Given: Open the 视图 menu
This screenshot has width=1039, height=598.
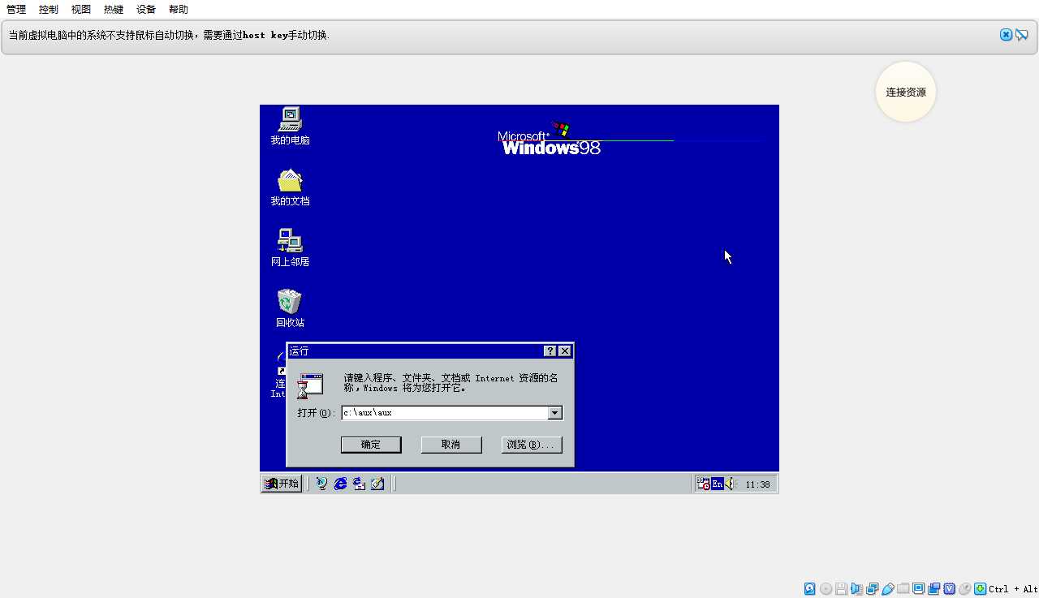Looking at the screenshot, I should 81,10.
